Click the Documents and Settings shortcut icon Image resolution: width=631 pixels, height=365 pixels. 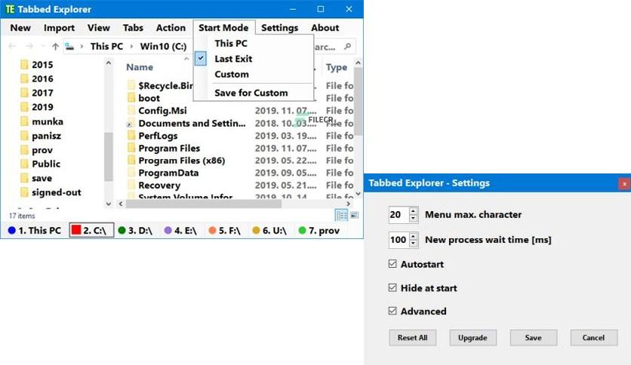tap(131, 124)
